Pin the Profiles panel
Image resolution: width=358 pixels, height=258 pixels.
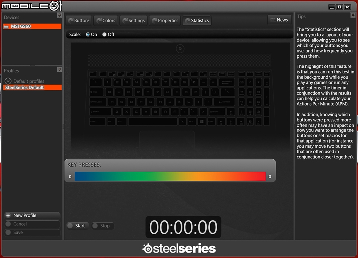pyautogui.click(x=59, y=69)
